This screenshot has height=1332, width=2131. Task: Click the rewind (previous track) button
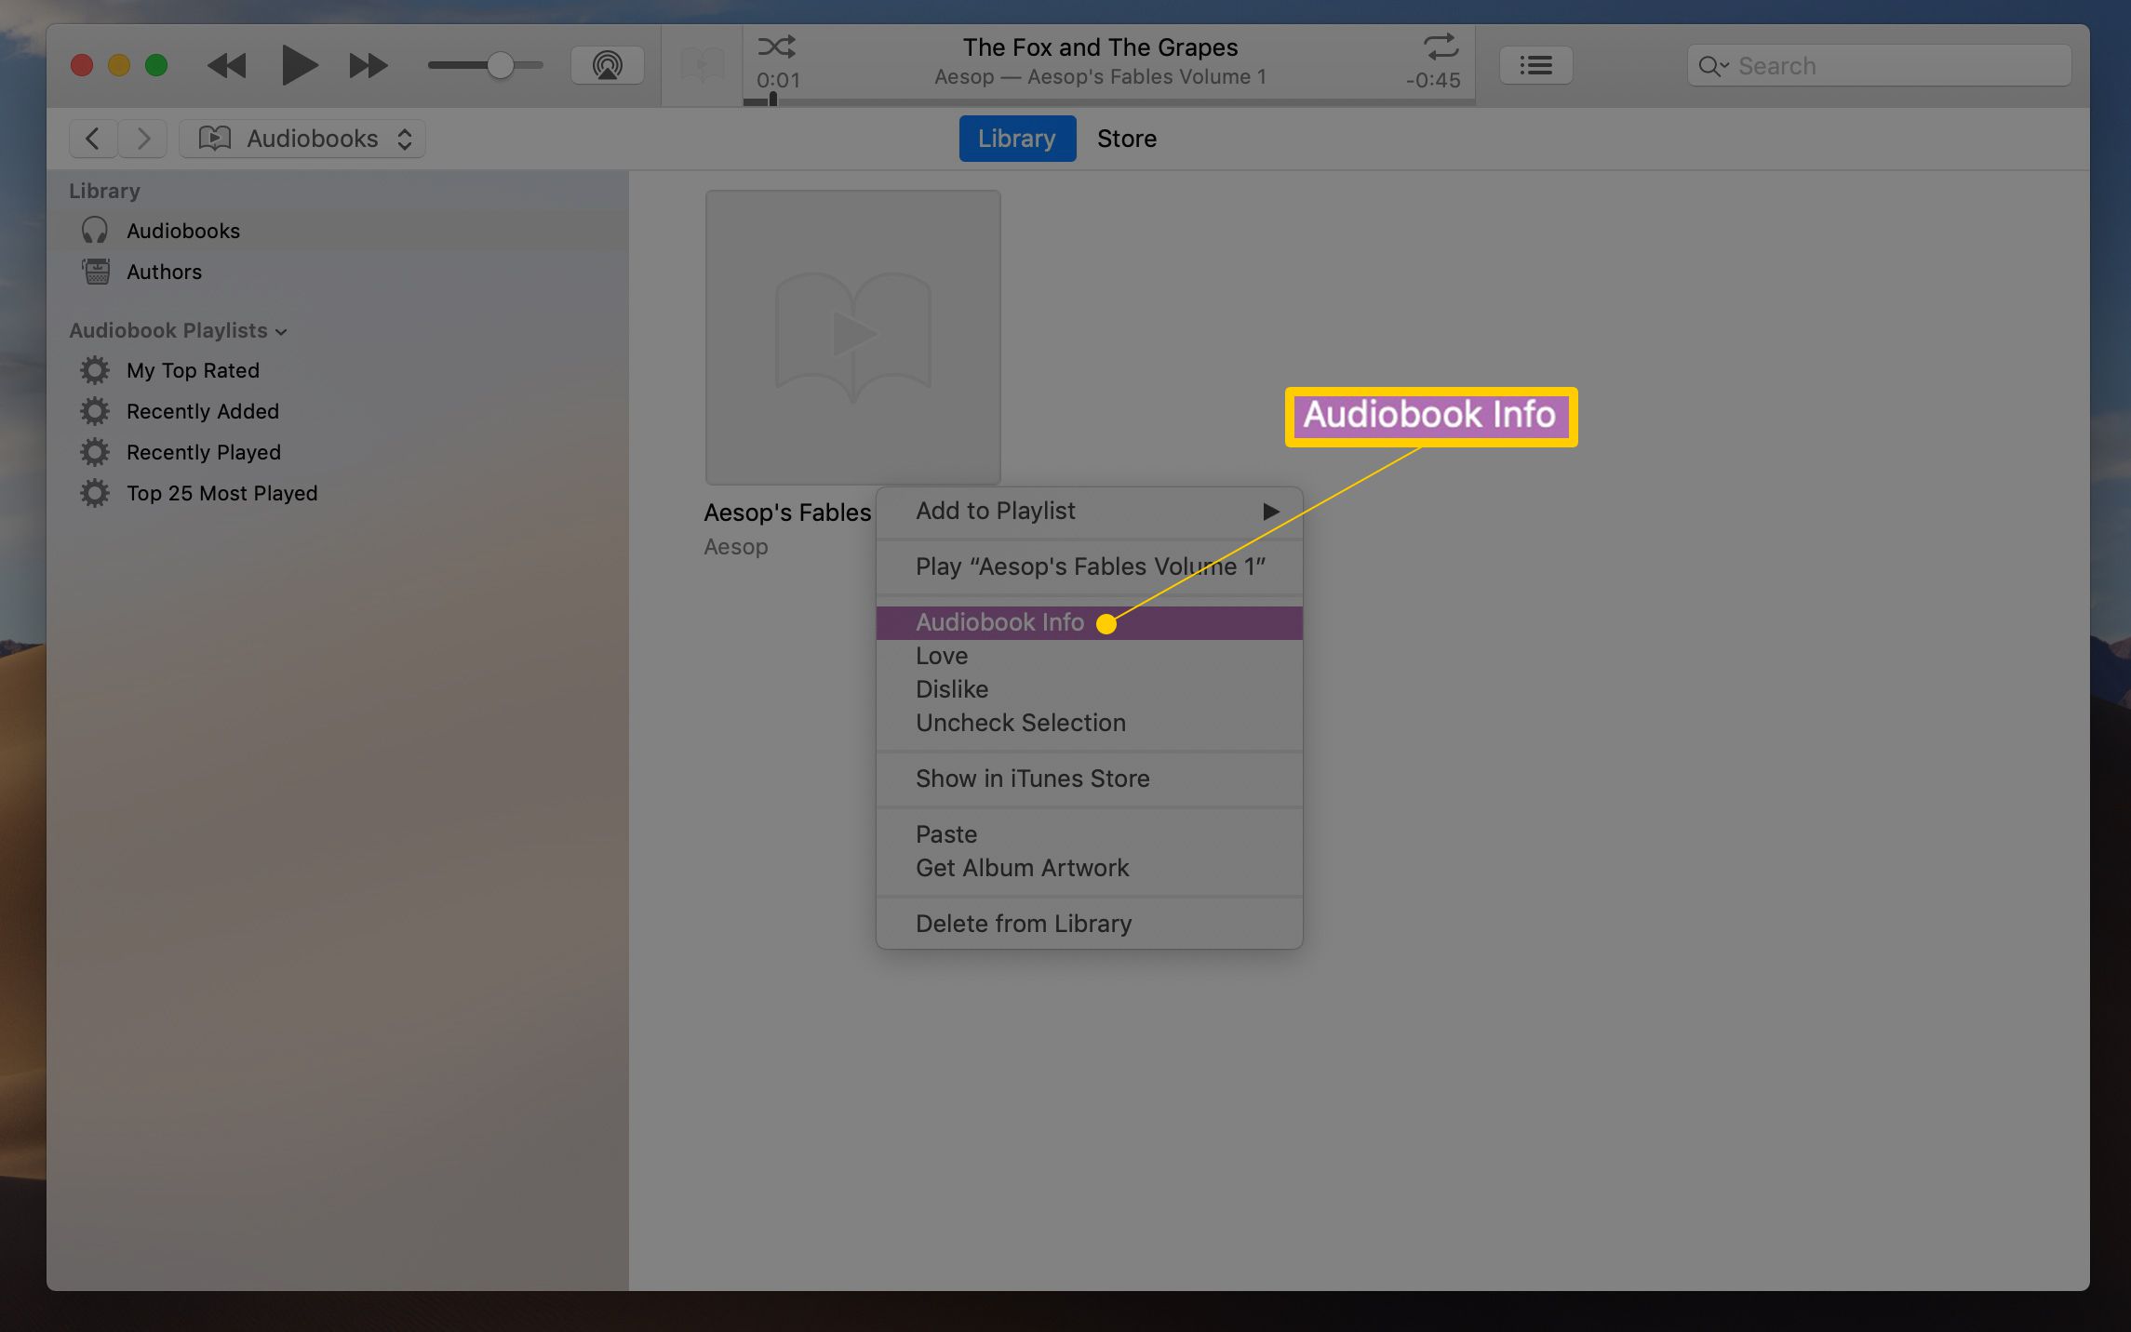(226, 66)
